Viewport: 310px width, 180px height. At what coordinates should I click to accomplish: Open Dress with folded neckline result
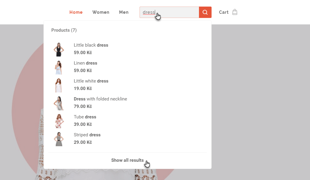point(100,99)
